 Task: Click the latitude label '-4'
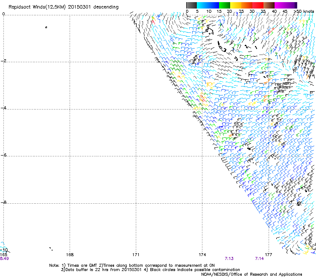click(3, 108)
